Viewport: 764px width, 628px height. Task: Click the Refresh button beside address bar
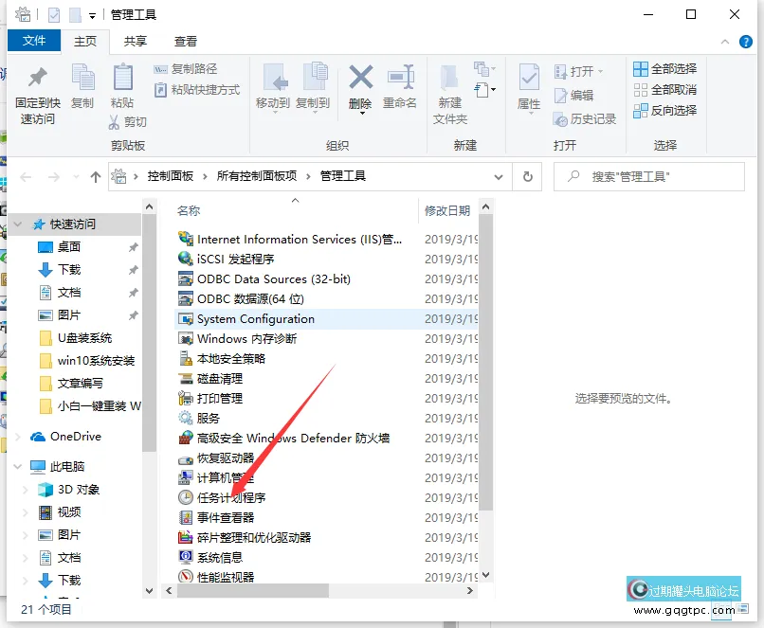click(527, 176)
